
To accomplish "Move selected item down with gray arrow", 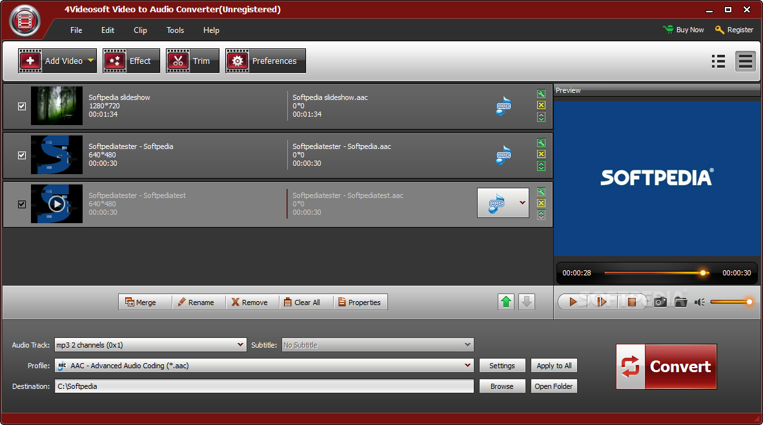I will pos(527,302).
